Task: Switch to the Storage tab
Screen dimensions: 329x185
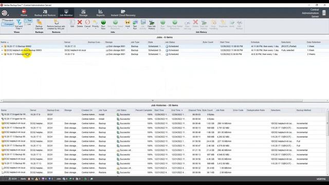Action: [83, 13]
